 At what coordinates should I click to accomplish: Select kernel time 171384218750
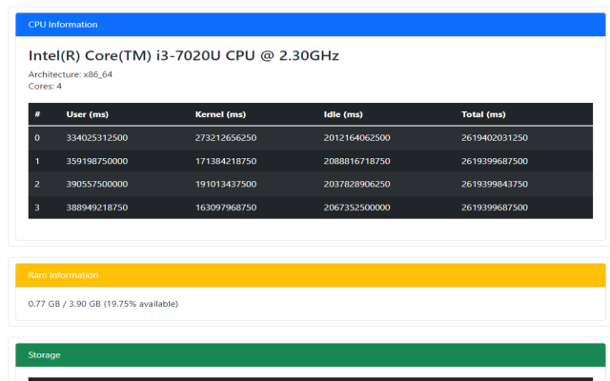coord(226,161)
